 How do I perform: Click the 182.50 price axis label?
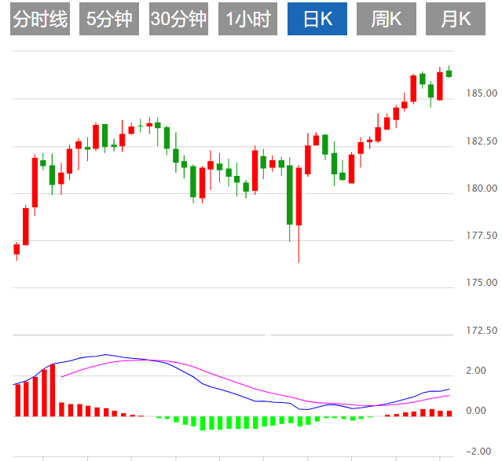(x=478, y=141)
